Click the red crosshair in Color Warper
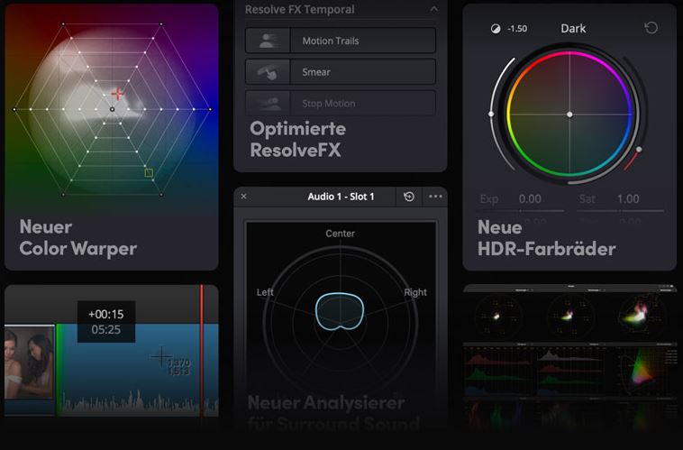This screenshot has height=450, width=683. pyautogui.click(x=117, y=93)
